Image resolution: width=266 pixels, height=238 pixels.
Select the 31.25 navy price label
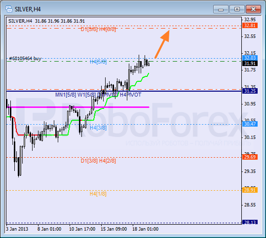[250, 91]
